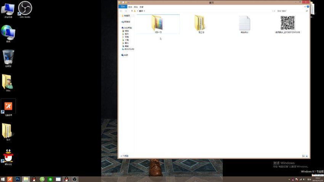Open the address bar history dropdown
The image size is (324, 182).
pos(273,11)
